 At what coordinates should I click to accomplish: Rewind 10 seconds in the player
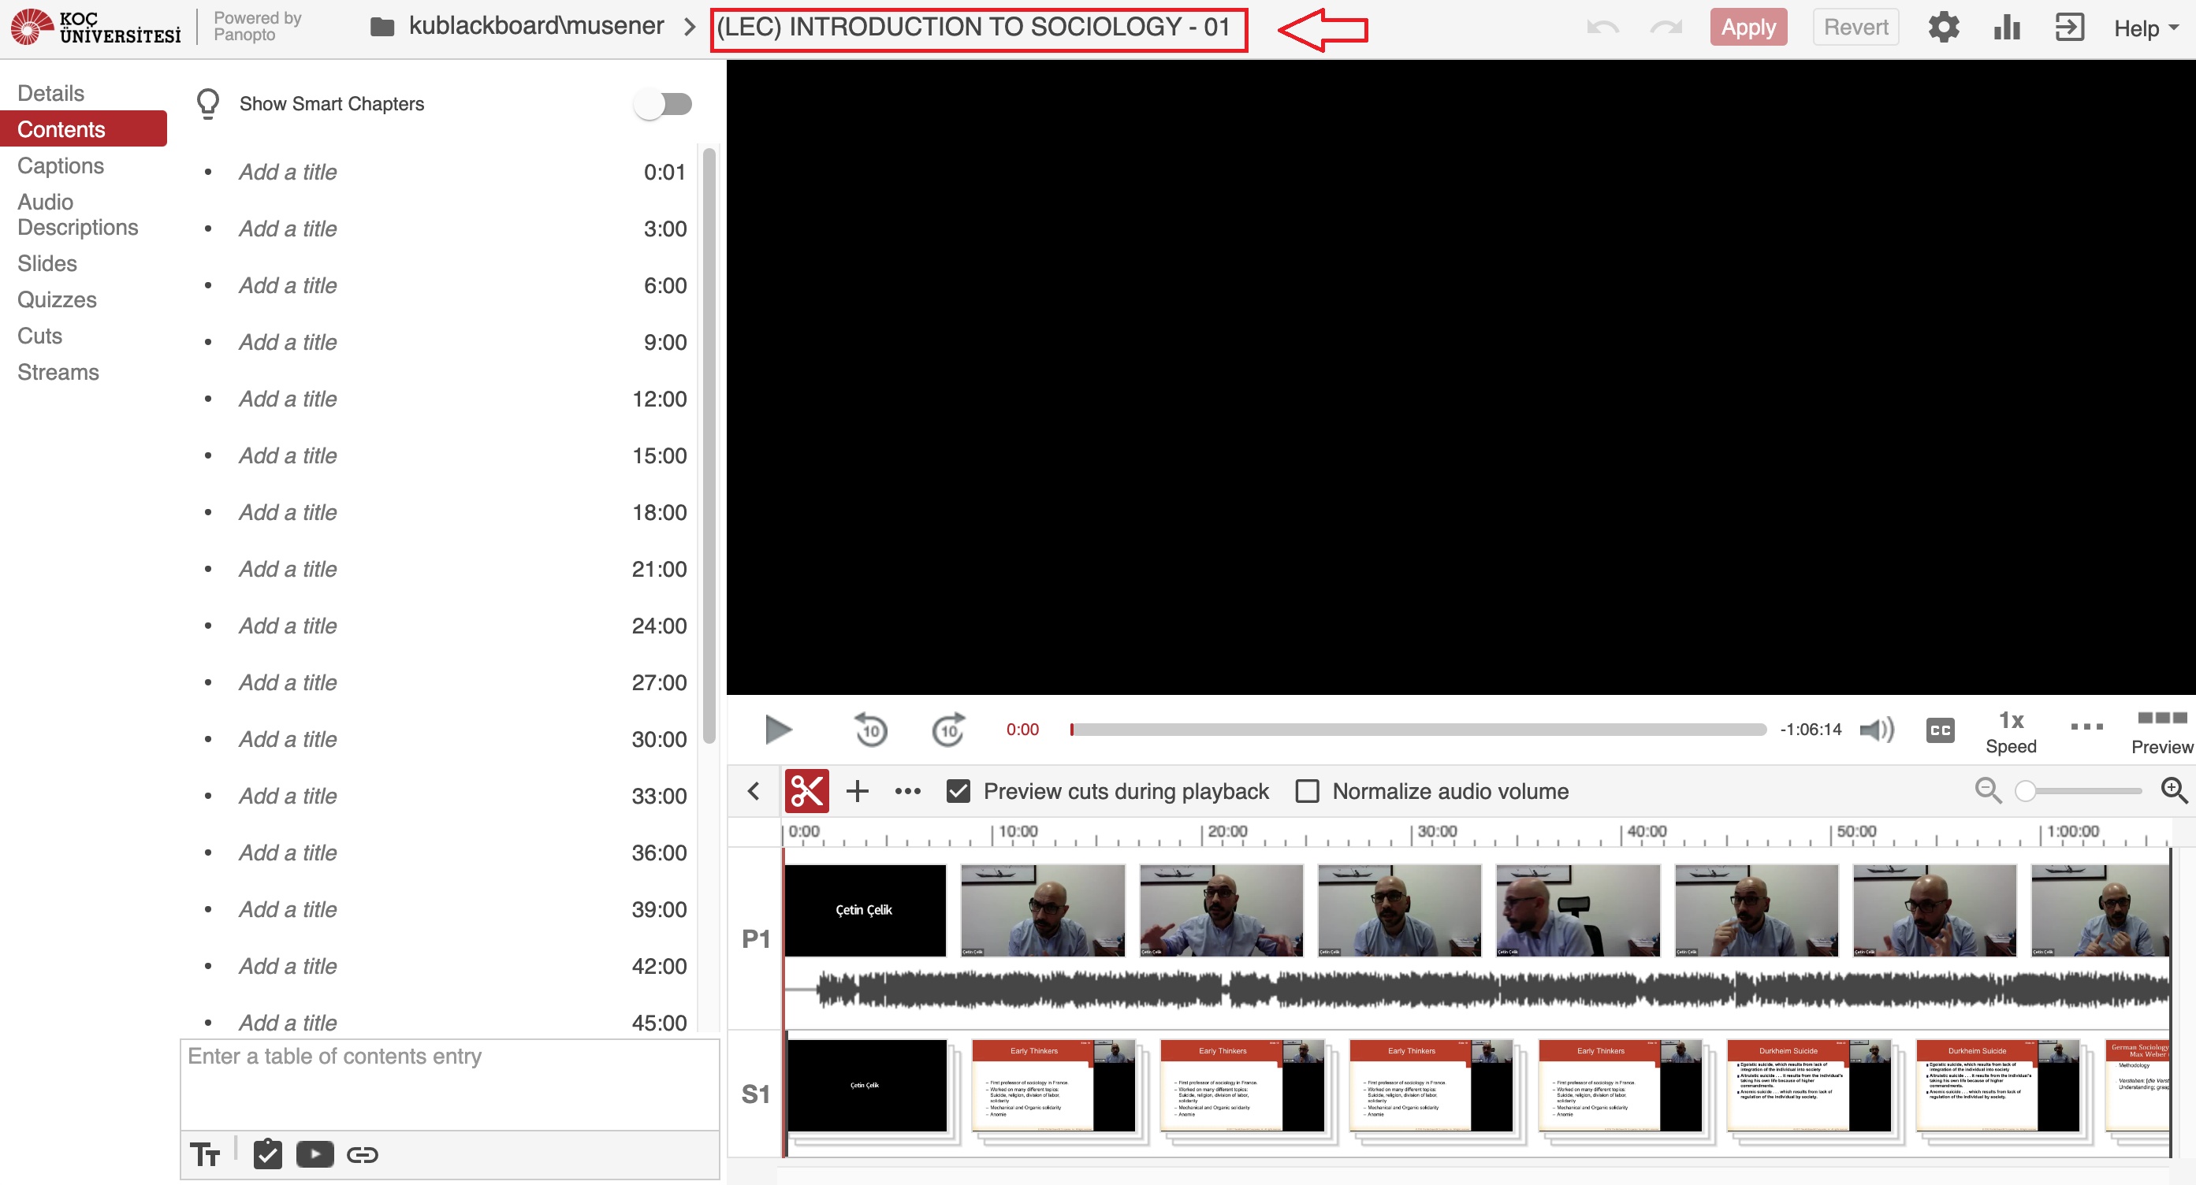[870, 730]
